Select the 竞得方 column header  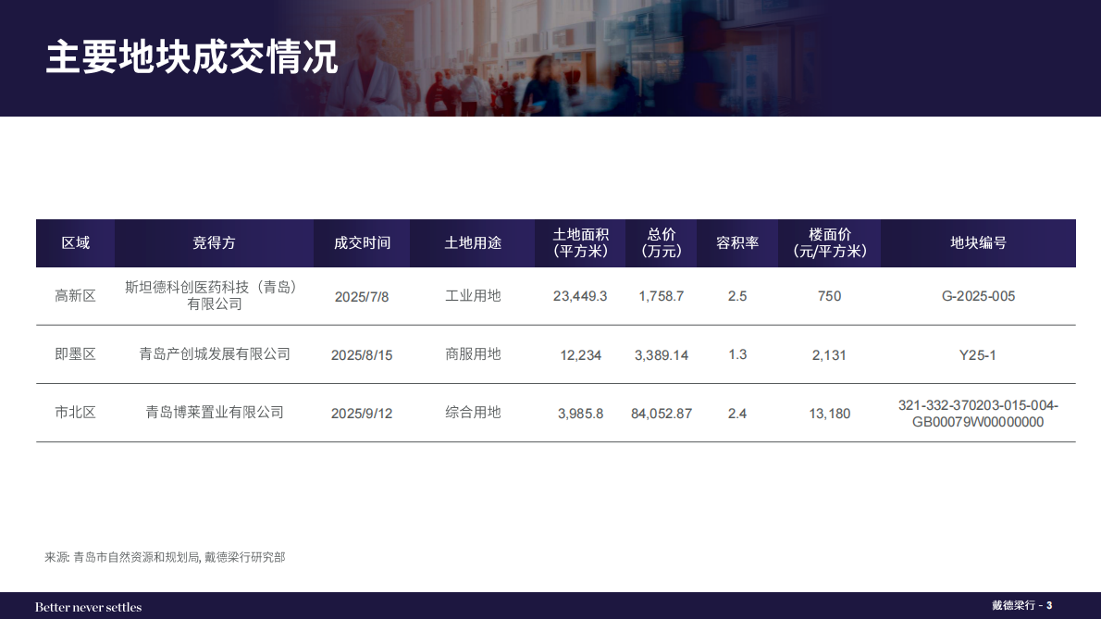[214, 242]
